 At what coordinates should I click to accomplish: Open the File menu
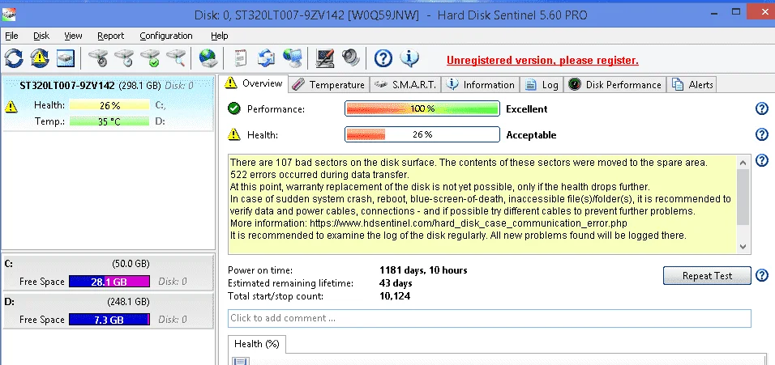pyautogui.click(x=11, y=36)
